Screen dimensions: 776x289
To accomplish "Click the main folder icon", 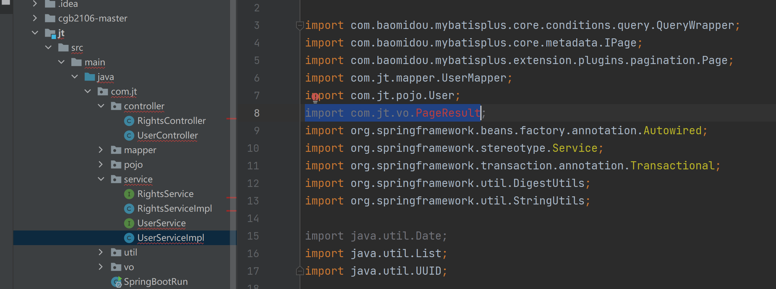I will pyautogui.click(x=76, y=62).
